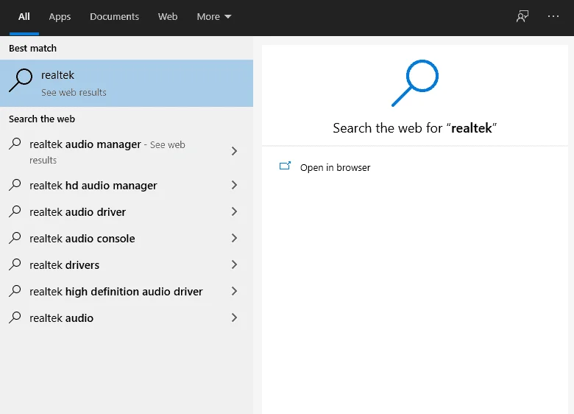
Task: Expand the More dropdown
Action: click(x=214, y=17)
